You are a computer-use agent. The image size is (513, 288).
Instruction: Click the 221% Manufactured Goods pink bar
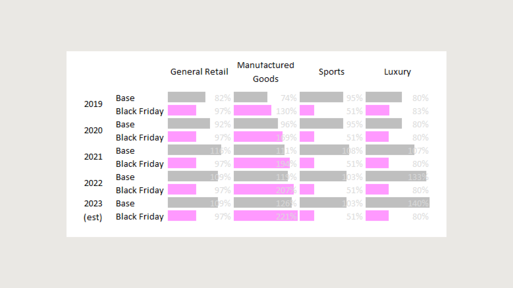pos(265,216)
